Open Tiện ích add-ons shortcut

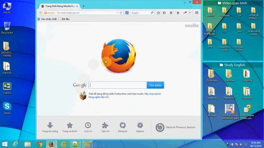(x=105, y=127)
